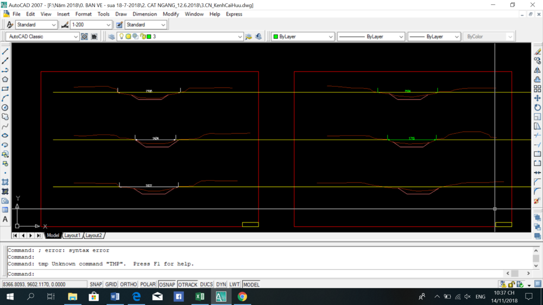Jump to last layout tab arrow

pyautogui.click(x=39, y=236)
